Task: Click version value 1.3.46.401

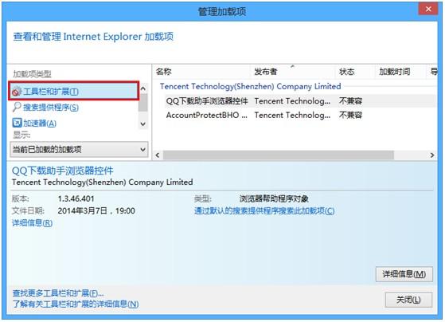Action: point(76,198)
